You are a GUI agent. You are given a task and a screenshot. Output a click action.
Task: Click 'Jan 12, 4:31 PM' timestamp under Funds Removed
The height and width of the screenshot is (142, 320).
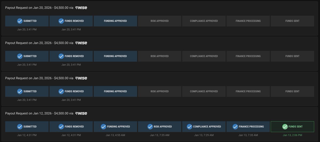pos(71,135)
